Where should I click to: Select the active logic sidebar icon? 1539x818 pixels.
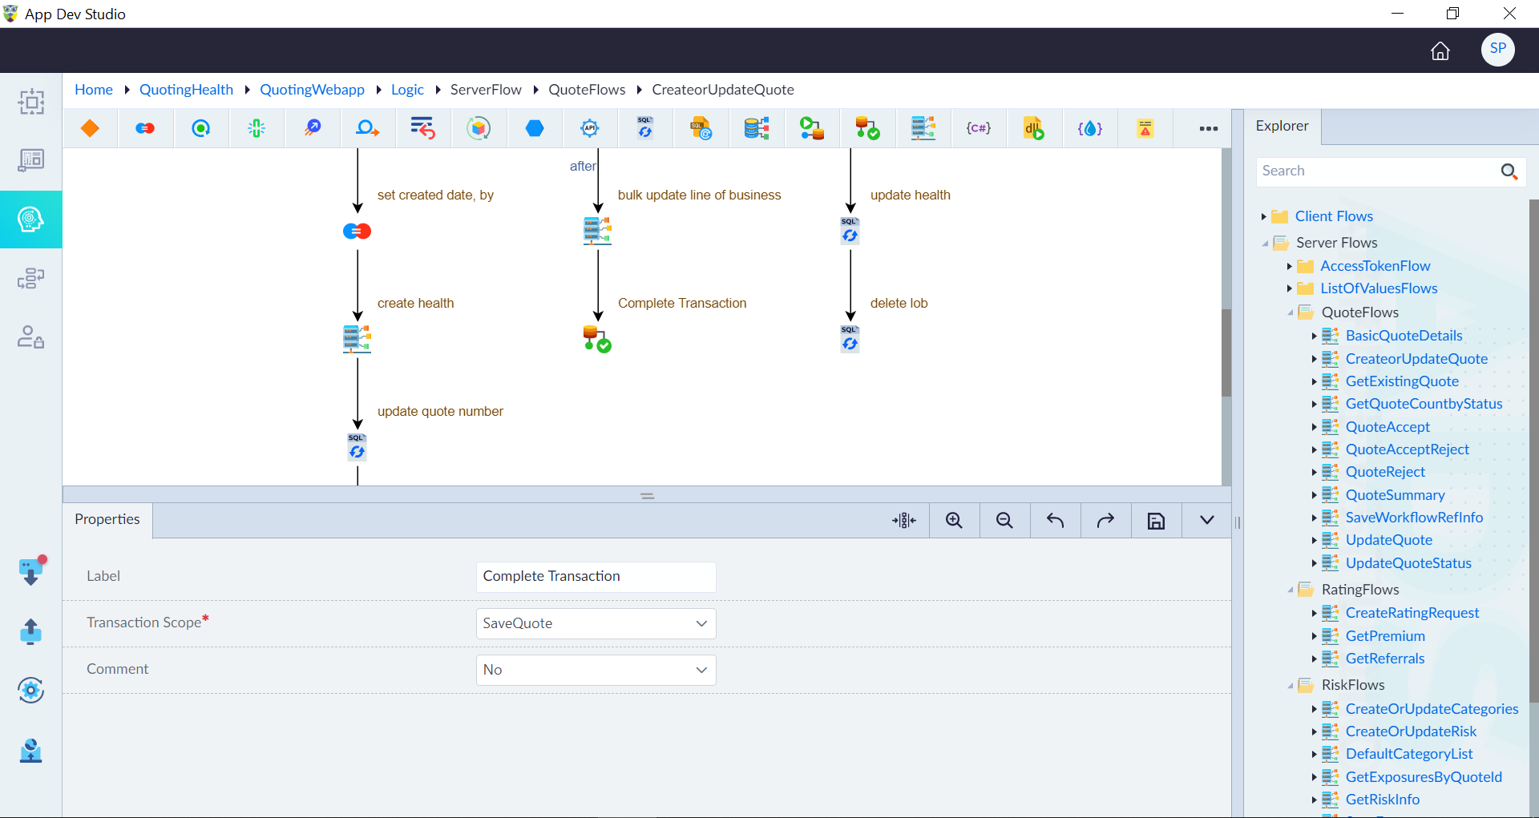coord(30,220)
